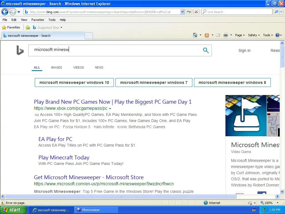Open the Favorites star panel button
The height and width of the screenshot is (214, 285).
coord(11,28)
